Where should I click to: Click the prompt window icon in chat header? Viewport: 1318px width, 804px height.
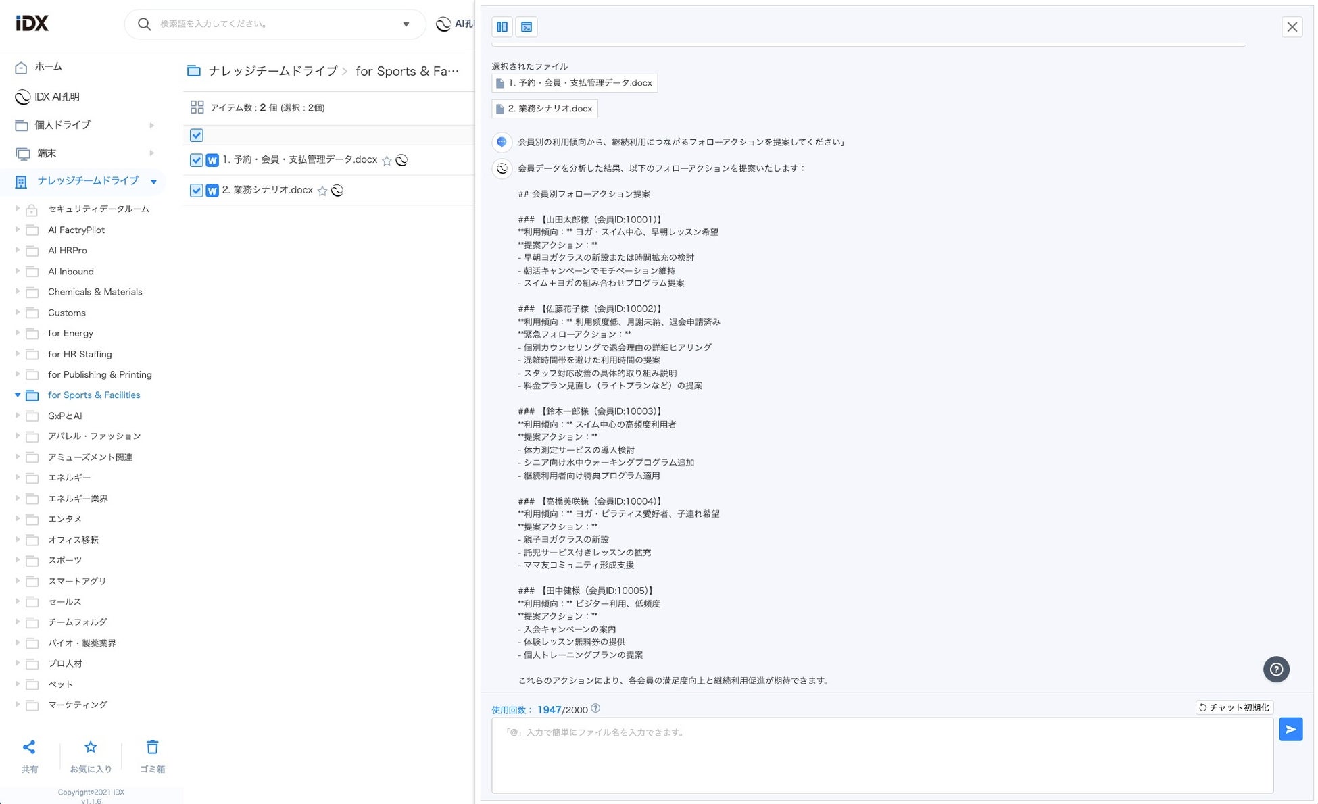[526, 27]
